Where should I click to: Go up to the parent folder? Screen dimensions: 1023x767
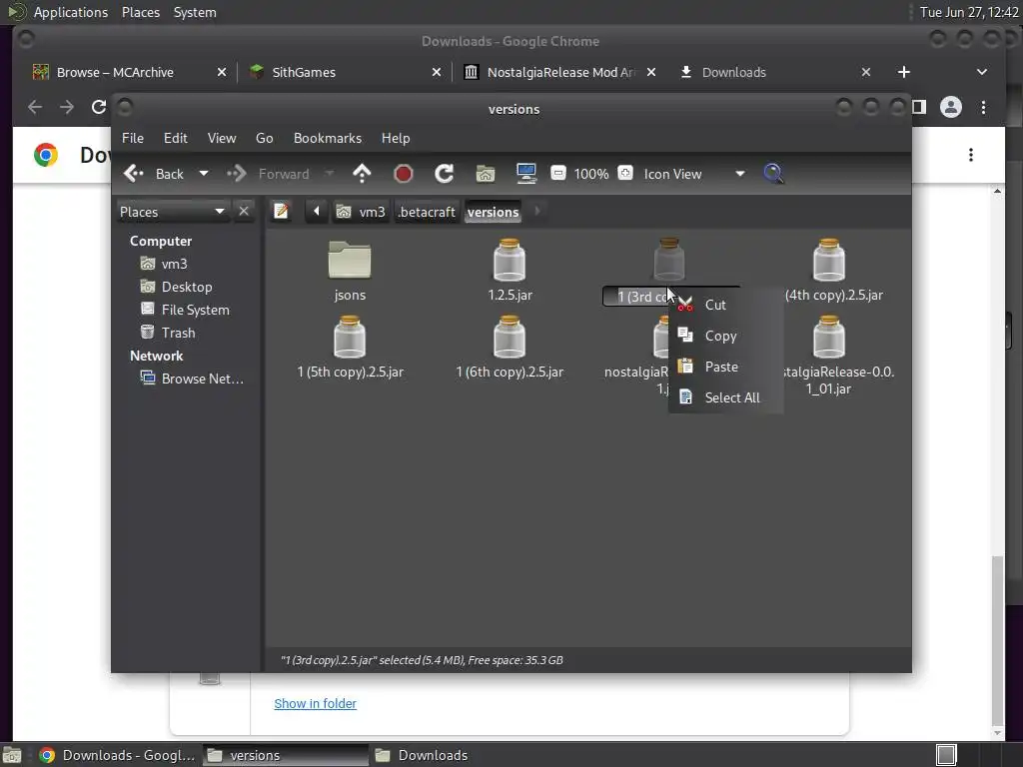coord(362,174)
